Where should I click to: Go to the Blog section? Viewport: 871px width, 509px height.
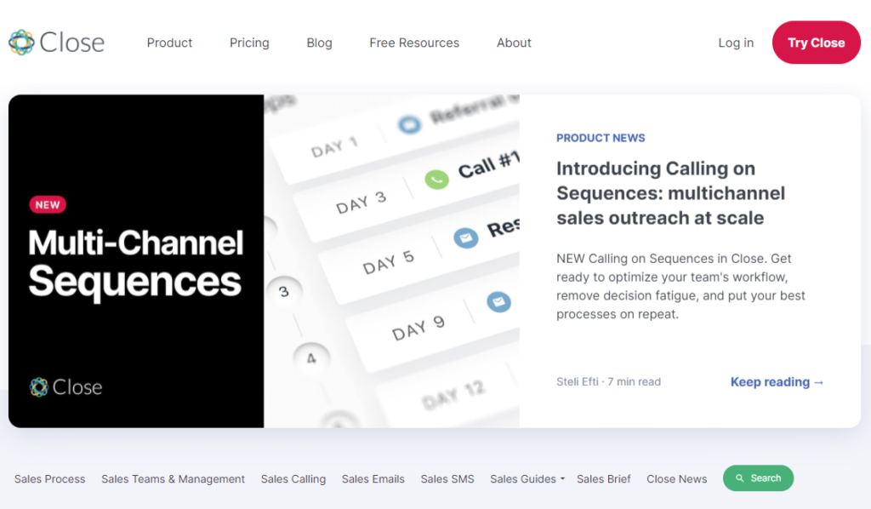point(319,43)
